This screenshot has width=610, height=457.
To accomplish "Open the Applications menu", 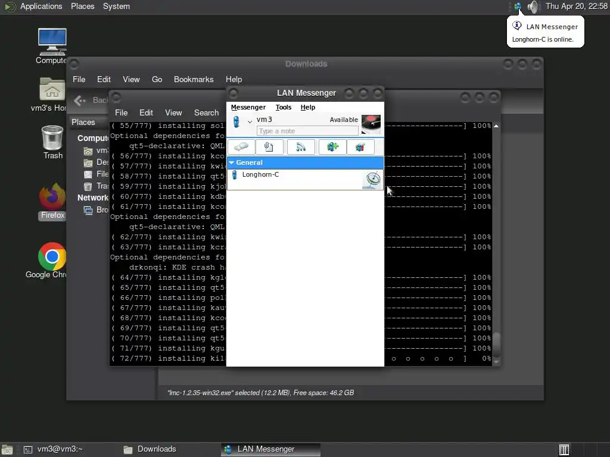I will pos(41,6).
